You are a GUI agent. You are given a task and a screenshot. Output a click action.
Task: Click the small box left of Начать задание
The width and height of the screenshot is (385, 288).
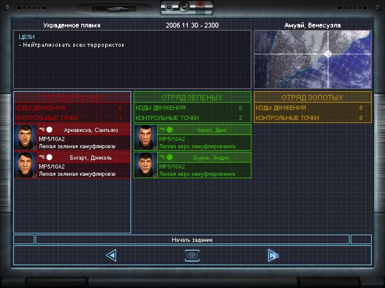point(24,239)
